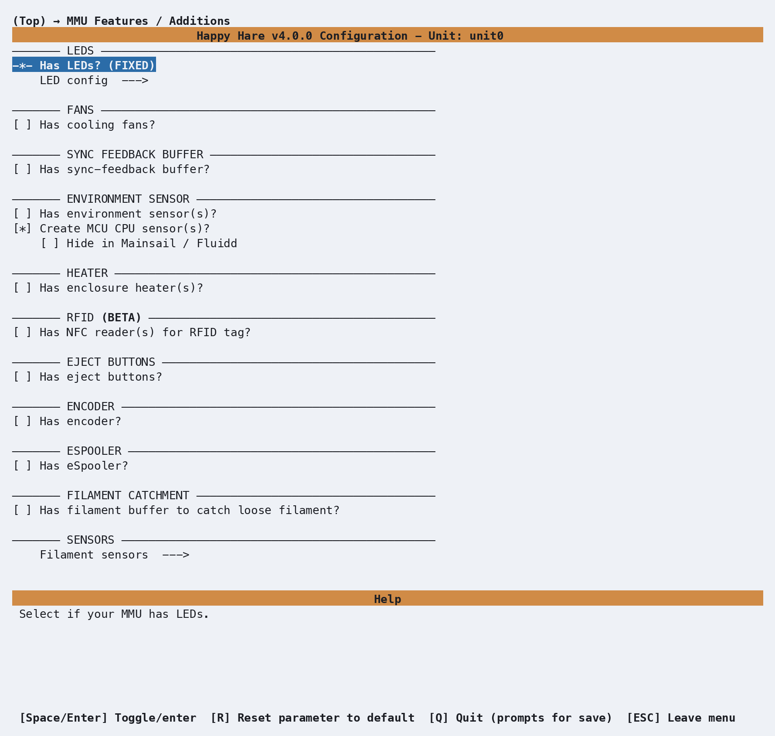Enable Has environment sensor(s)? checkbox
Screen dimensions: 775x736
tap(115, 214)
